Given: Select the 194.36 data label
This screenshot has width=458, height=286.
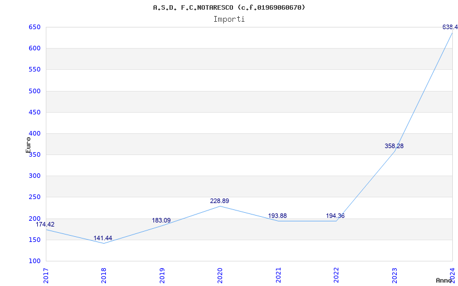Looking at the screenshot, I should point(335,216).
